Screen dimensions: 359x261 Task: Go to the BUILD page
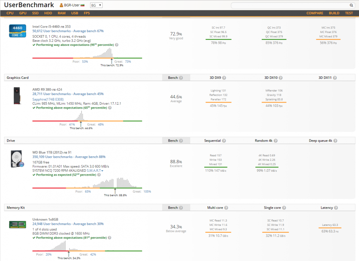click(334, 13)
